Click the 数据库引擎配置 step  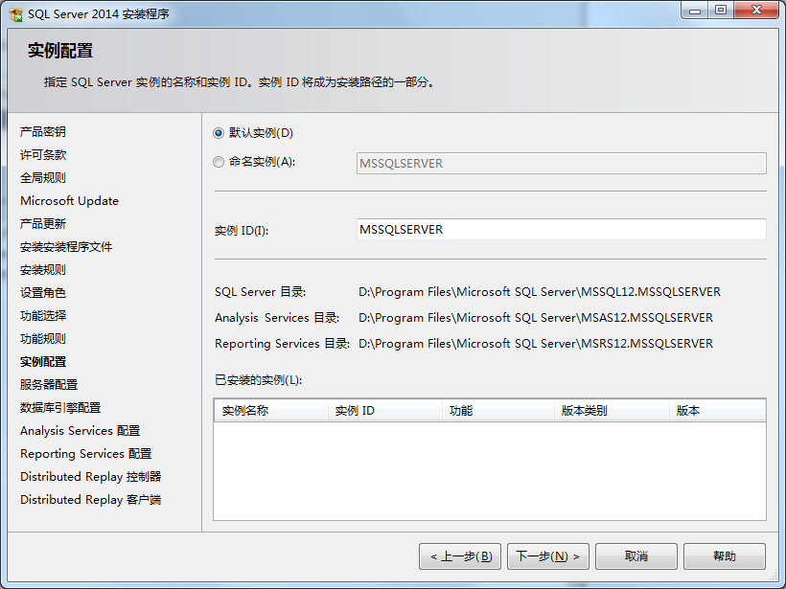click(x=60, y=408)
